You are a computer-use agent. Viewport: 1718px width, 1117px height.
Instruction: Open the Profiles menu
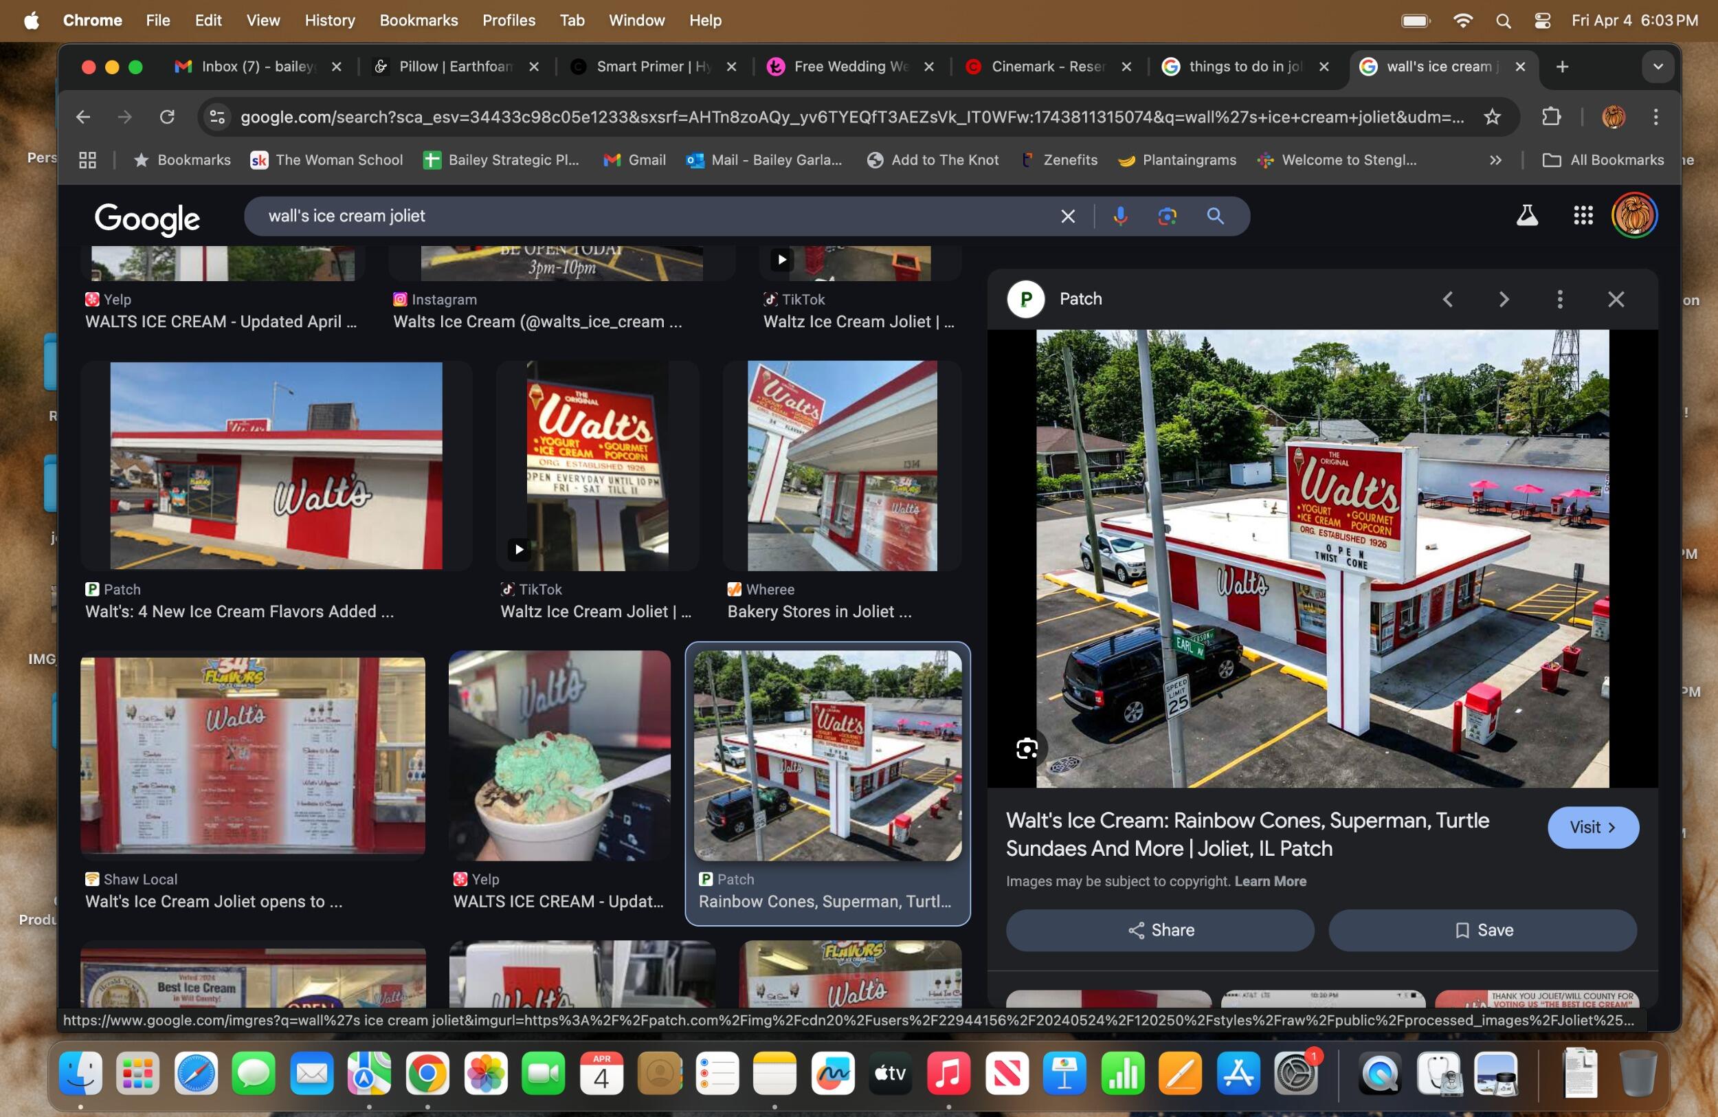tap(509, 20)
